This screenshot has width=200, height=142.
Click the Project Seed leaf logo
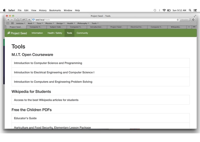pyautogui.click(x=9, y=33)
